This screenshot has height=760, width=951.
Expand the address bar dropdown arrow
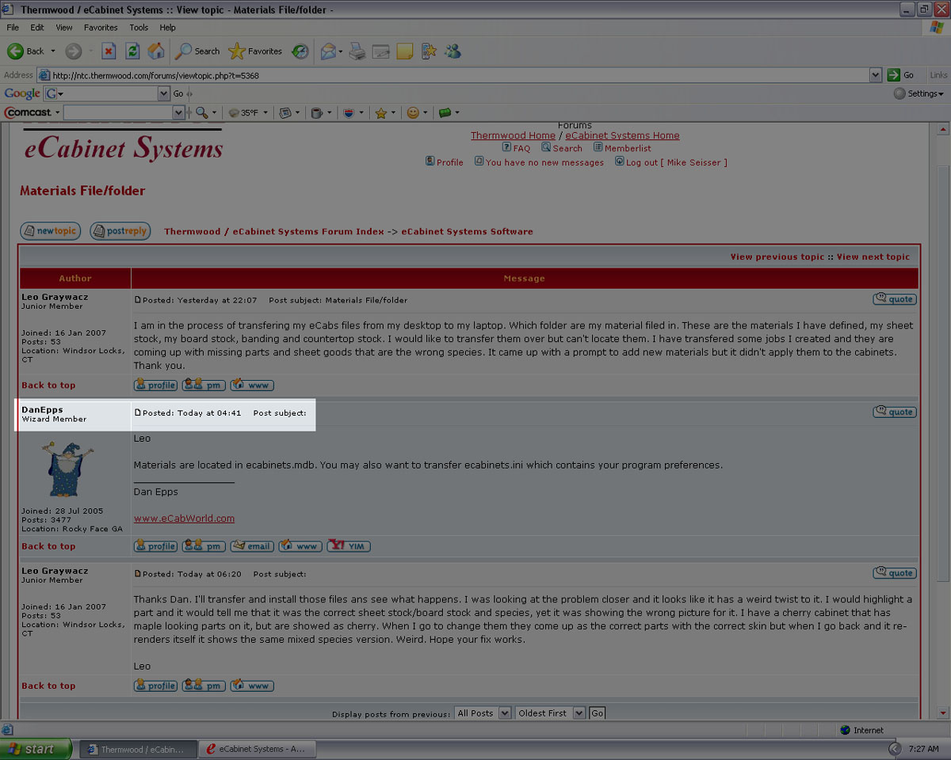pos(876,75)
